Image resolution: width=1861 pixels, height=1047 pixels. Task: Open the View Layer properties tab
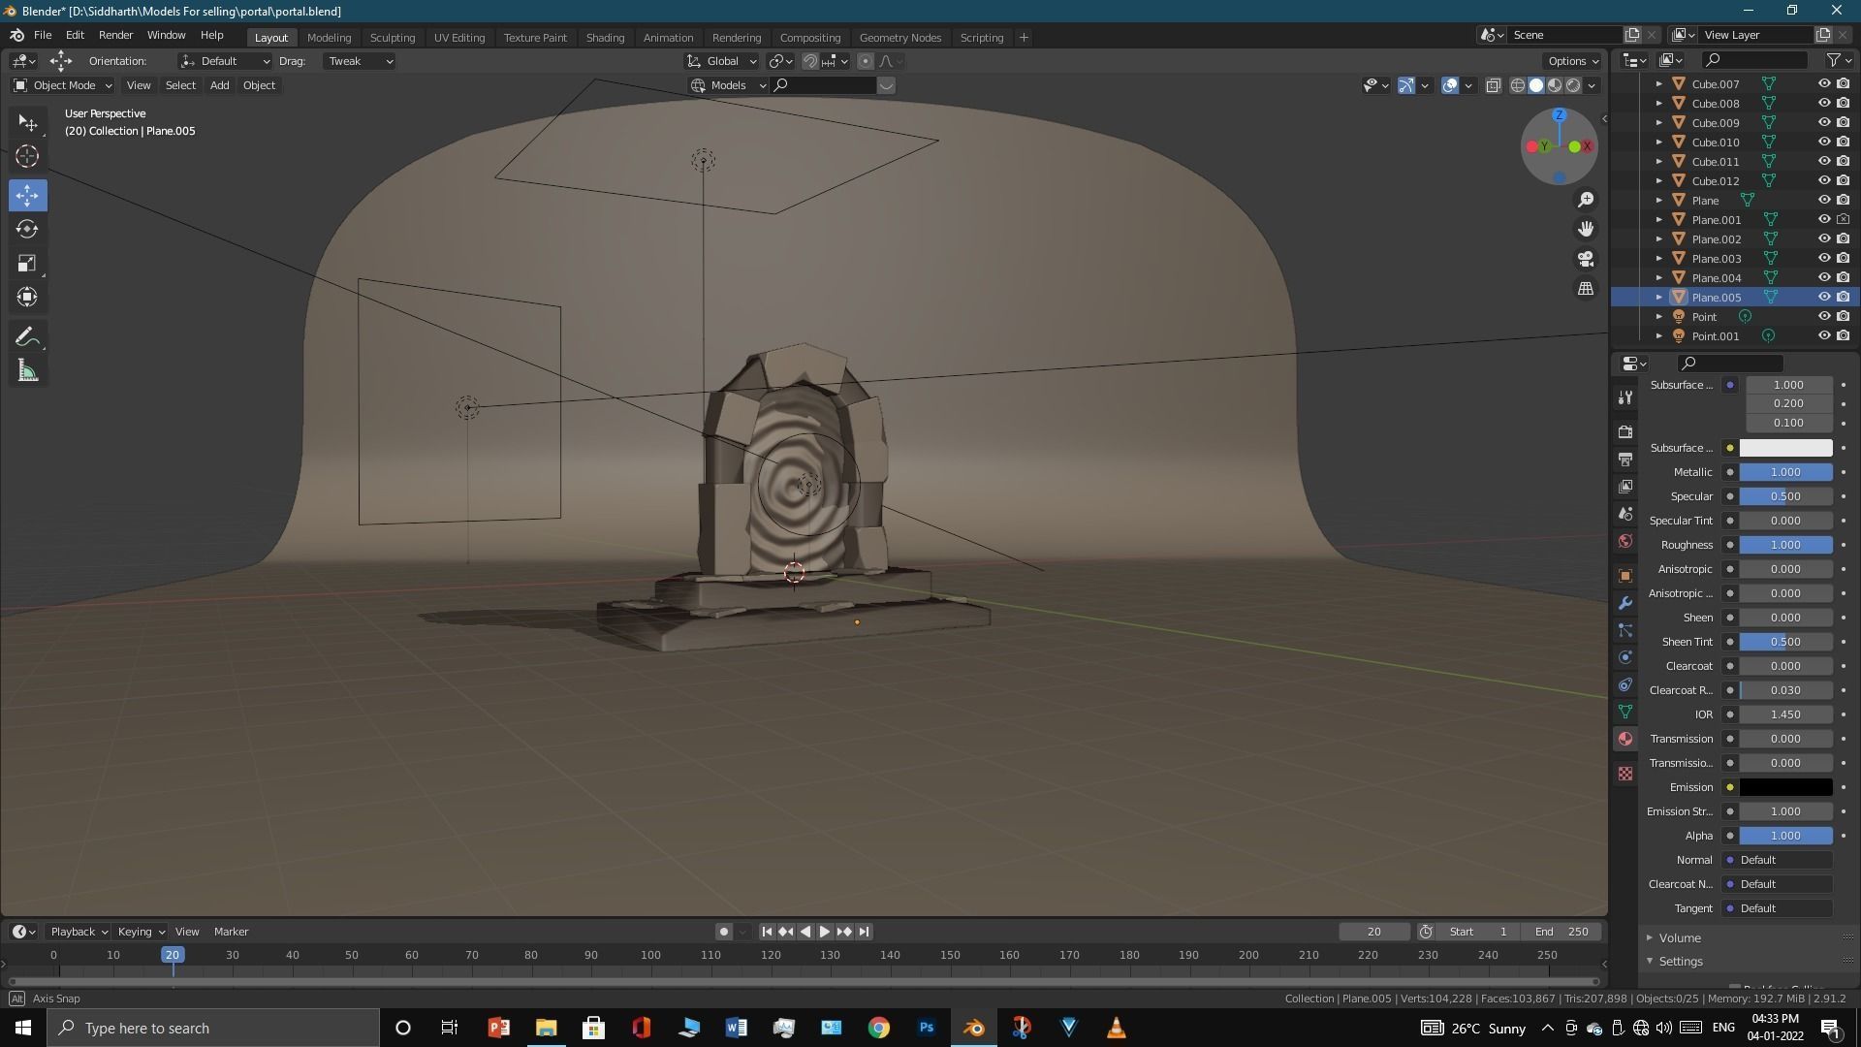pyautogui.click(x=1625, y=486)
